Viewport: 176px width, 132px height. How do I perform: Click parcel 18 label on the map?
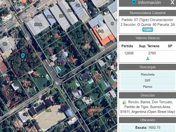tap(85, 80)
